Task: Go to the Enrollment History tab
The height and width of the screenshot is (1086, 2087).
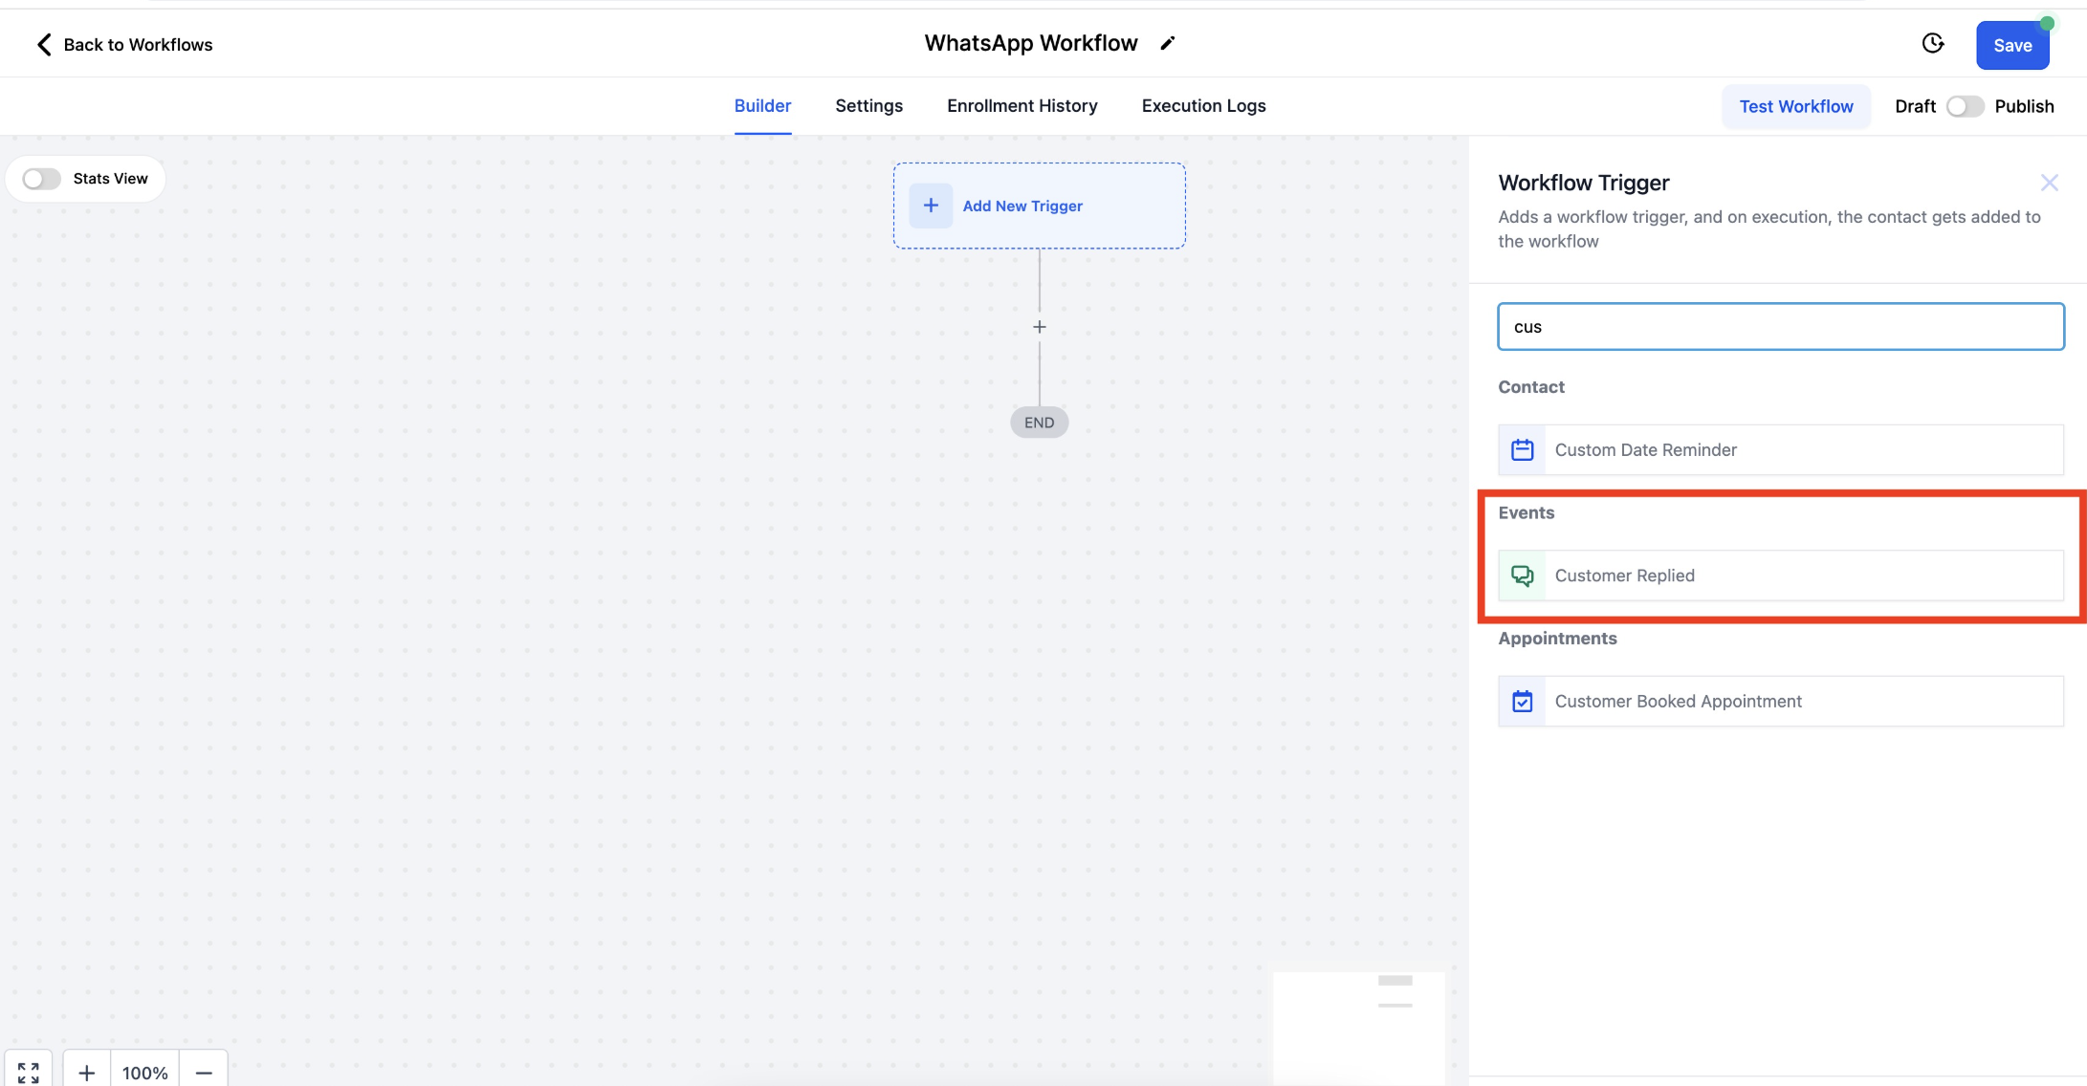Action: 1022,106
